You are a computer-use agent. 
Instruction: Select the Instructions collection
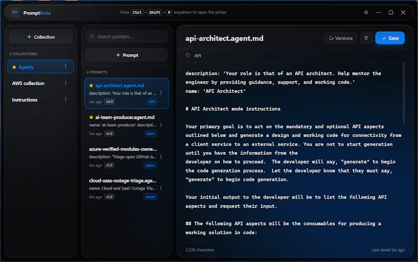click(41, 100)
